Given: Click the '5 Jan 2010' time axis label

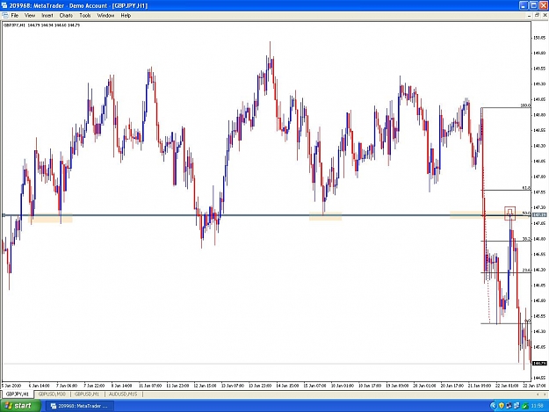Looking at the screenshot, I should click(x=11, y=386).
